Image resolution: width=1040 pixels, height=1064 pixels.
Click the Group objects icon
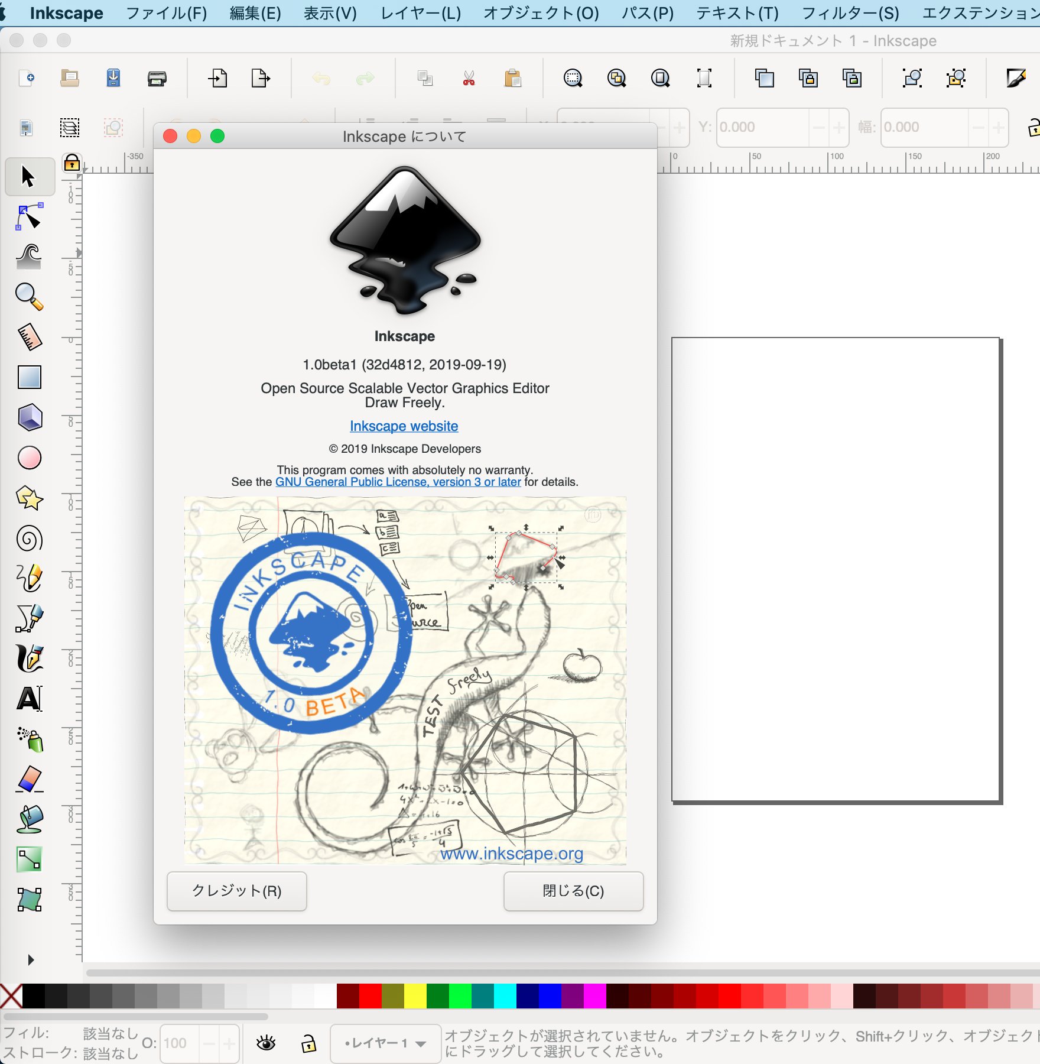coord(912,78)
